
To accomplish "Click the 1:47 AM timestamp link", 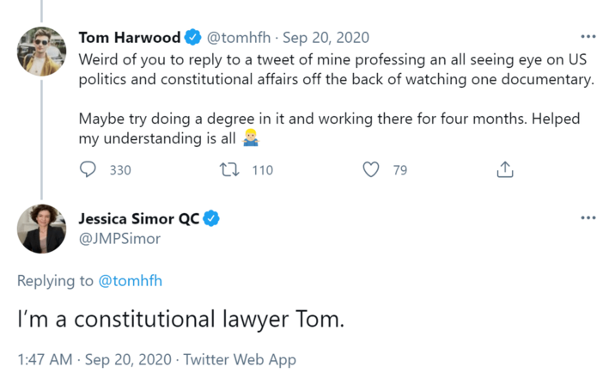I will click(x=46, y=359).
